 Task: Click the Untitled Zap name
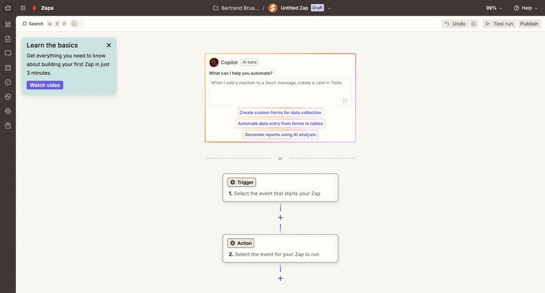(294, 8)
